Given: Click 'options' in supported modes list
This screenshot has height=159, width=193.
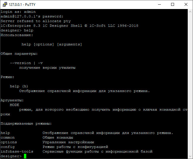Looking at the screenshot, I should pos(9,142).
